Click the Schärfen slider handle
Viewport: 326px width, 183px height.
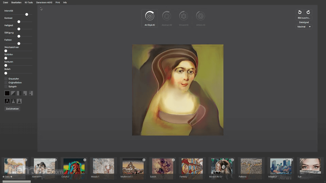tap(6, 58)
